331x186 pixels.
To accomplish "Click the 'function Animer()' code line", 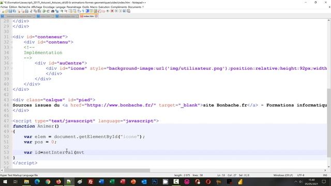I will (36, 126).
